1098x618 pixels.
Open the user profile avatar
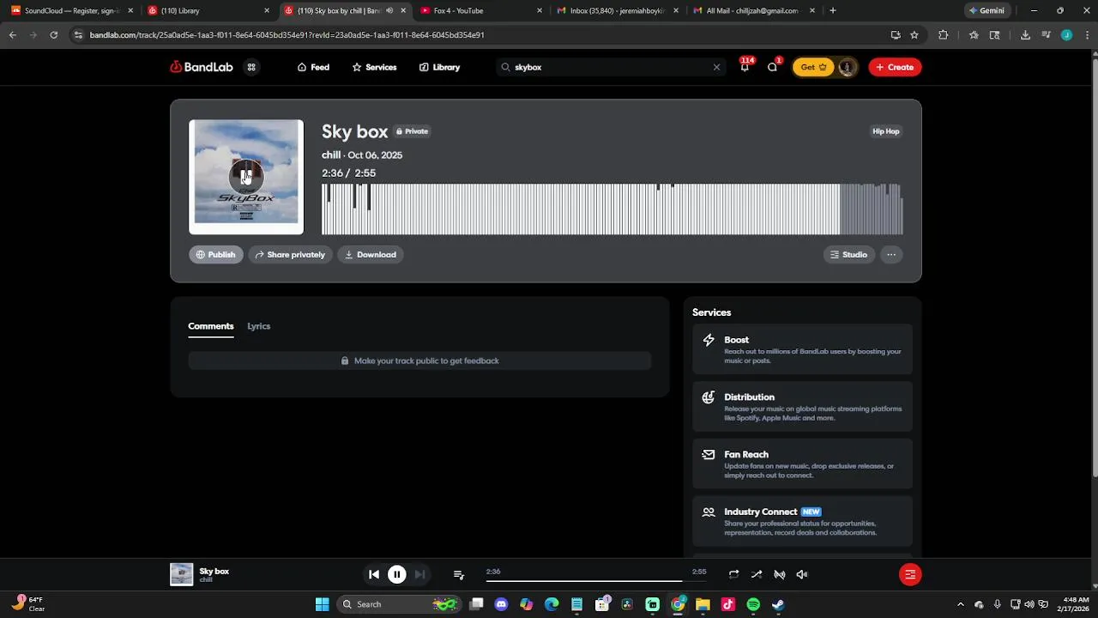click(x=847, y=67)
